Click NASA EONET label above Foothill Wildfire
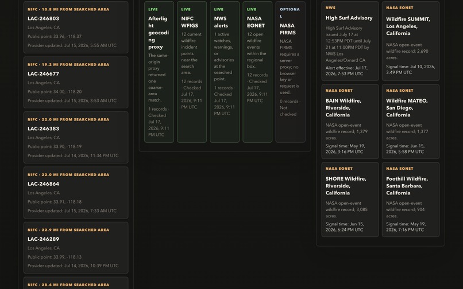 399,169
